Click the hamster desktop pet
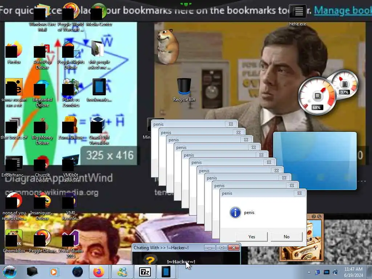372x279 pixels. (x=167, y=46)
